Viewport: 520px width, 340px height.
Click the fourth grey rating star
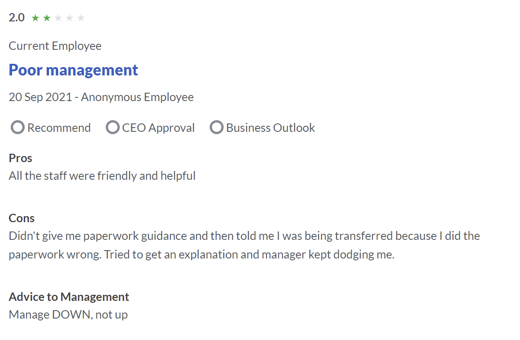coord(69,18)
